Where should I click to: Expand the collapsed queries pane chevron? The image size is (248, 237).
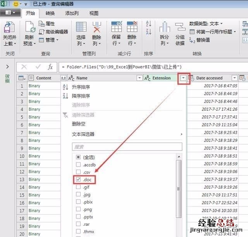7,67
